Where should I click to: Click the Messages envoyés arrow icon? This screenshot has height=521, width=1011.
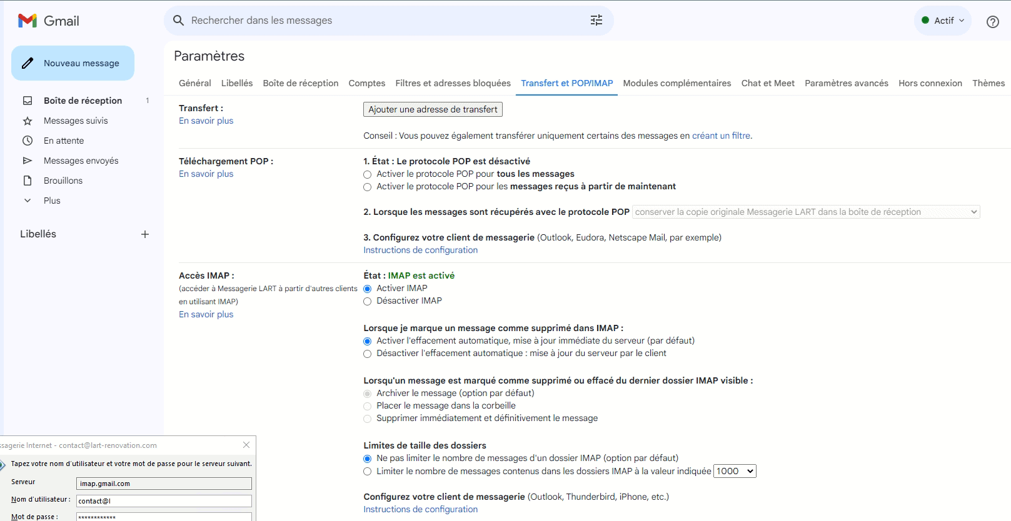coord(28,161)
